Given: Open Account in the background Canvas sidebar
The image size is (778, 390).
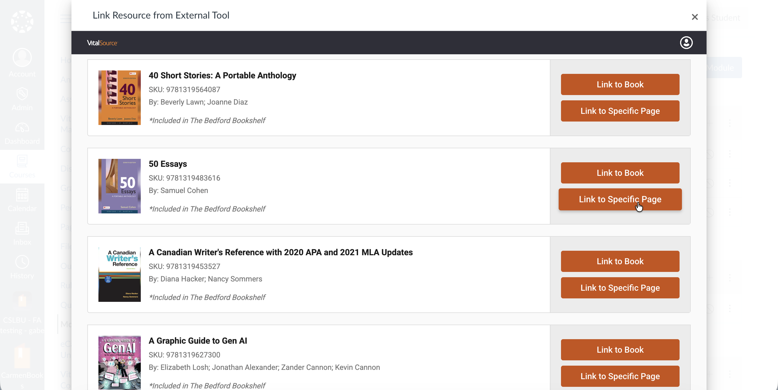Looking at the screenshot, I should click(22, 63).
